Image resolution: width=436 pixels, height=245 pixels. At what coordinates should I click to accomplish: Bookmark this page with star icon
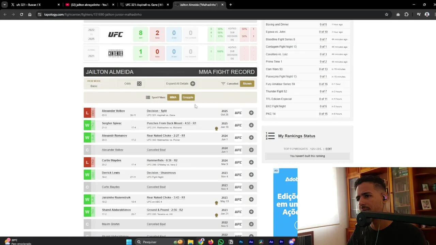[387, 14]
